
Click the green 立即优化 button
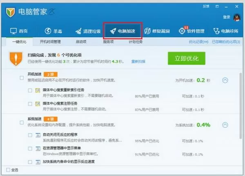pyautogui.click(x=187, y=58)
